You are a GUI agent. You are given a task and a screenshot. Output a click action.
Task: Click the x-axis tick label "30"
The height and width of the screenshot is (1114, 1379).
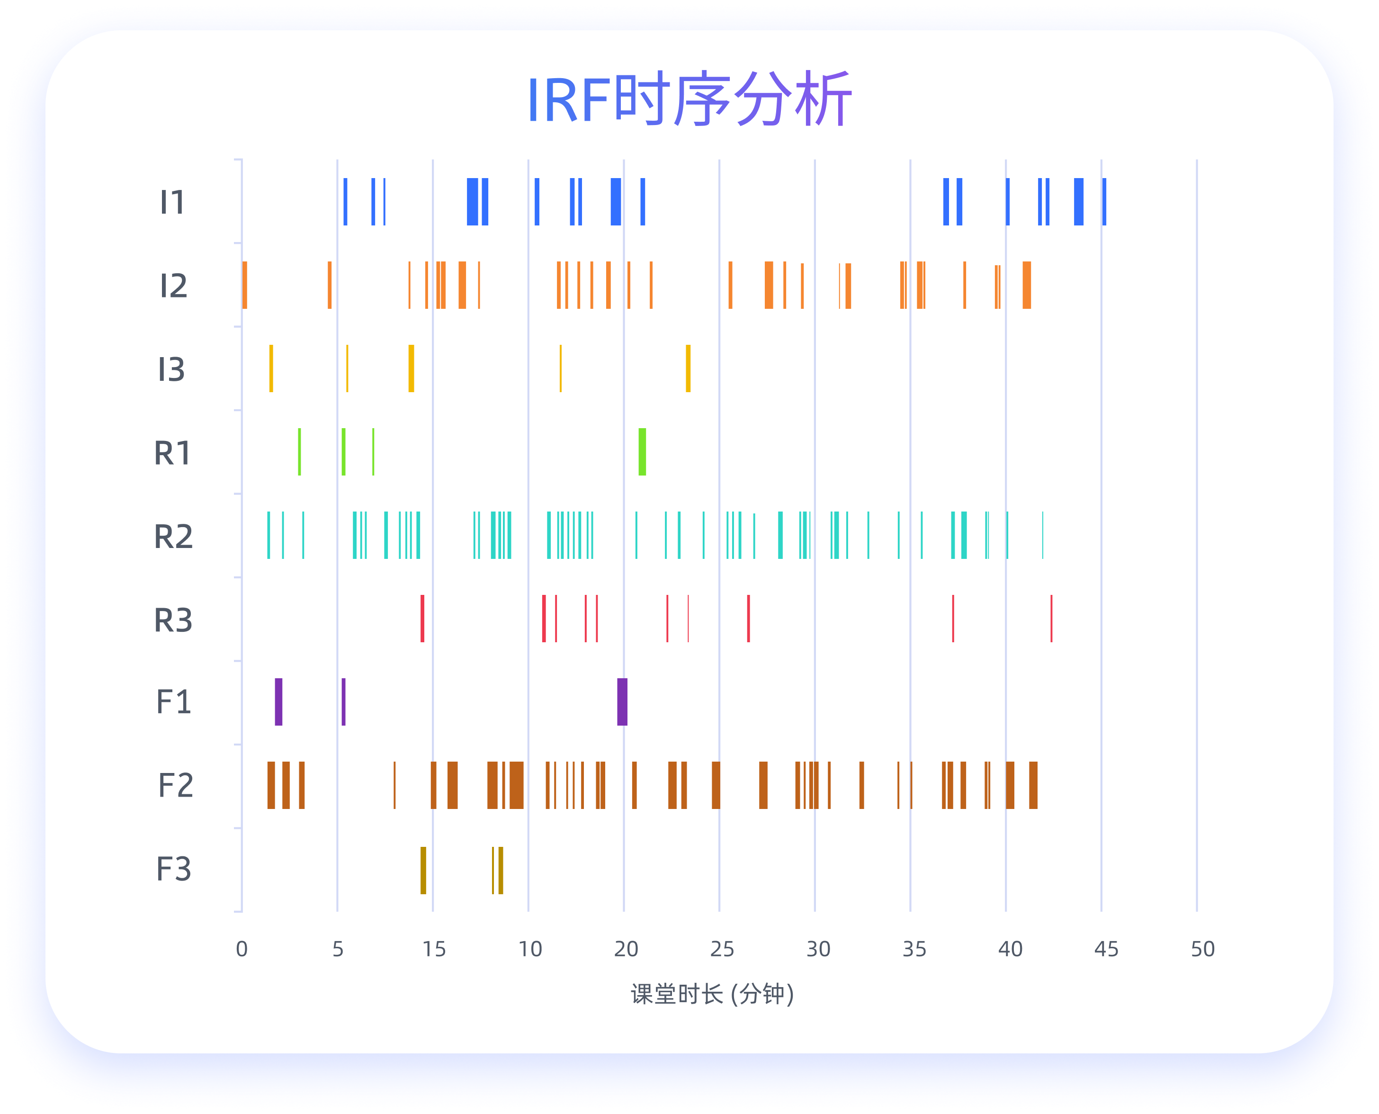[818, 948]
